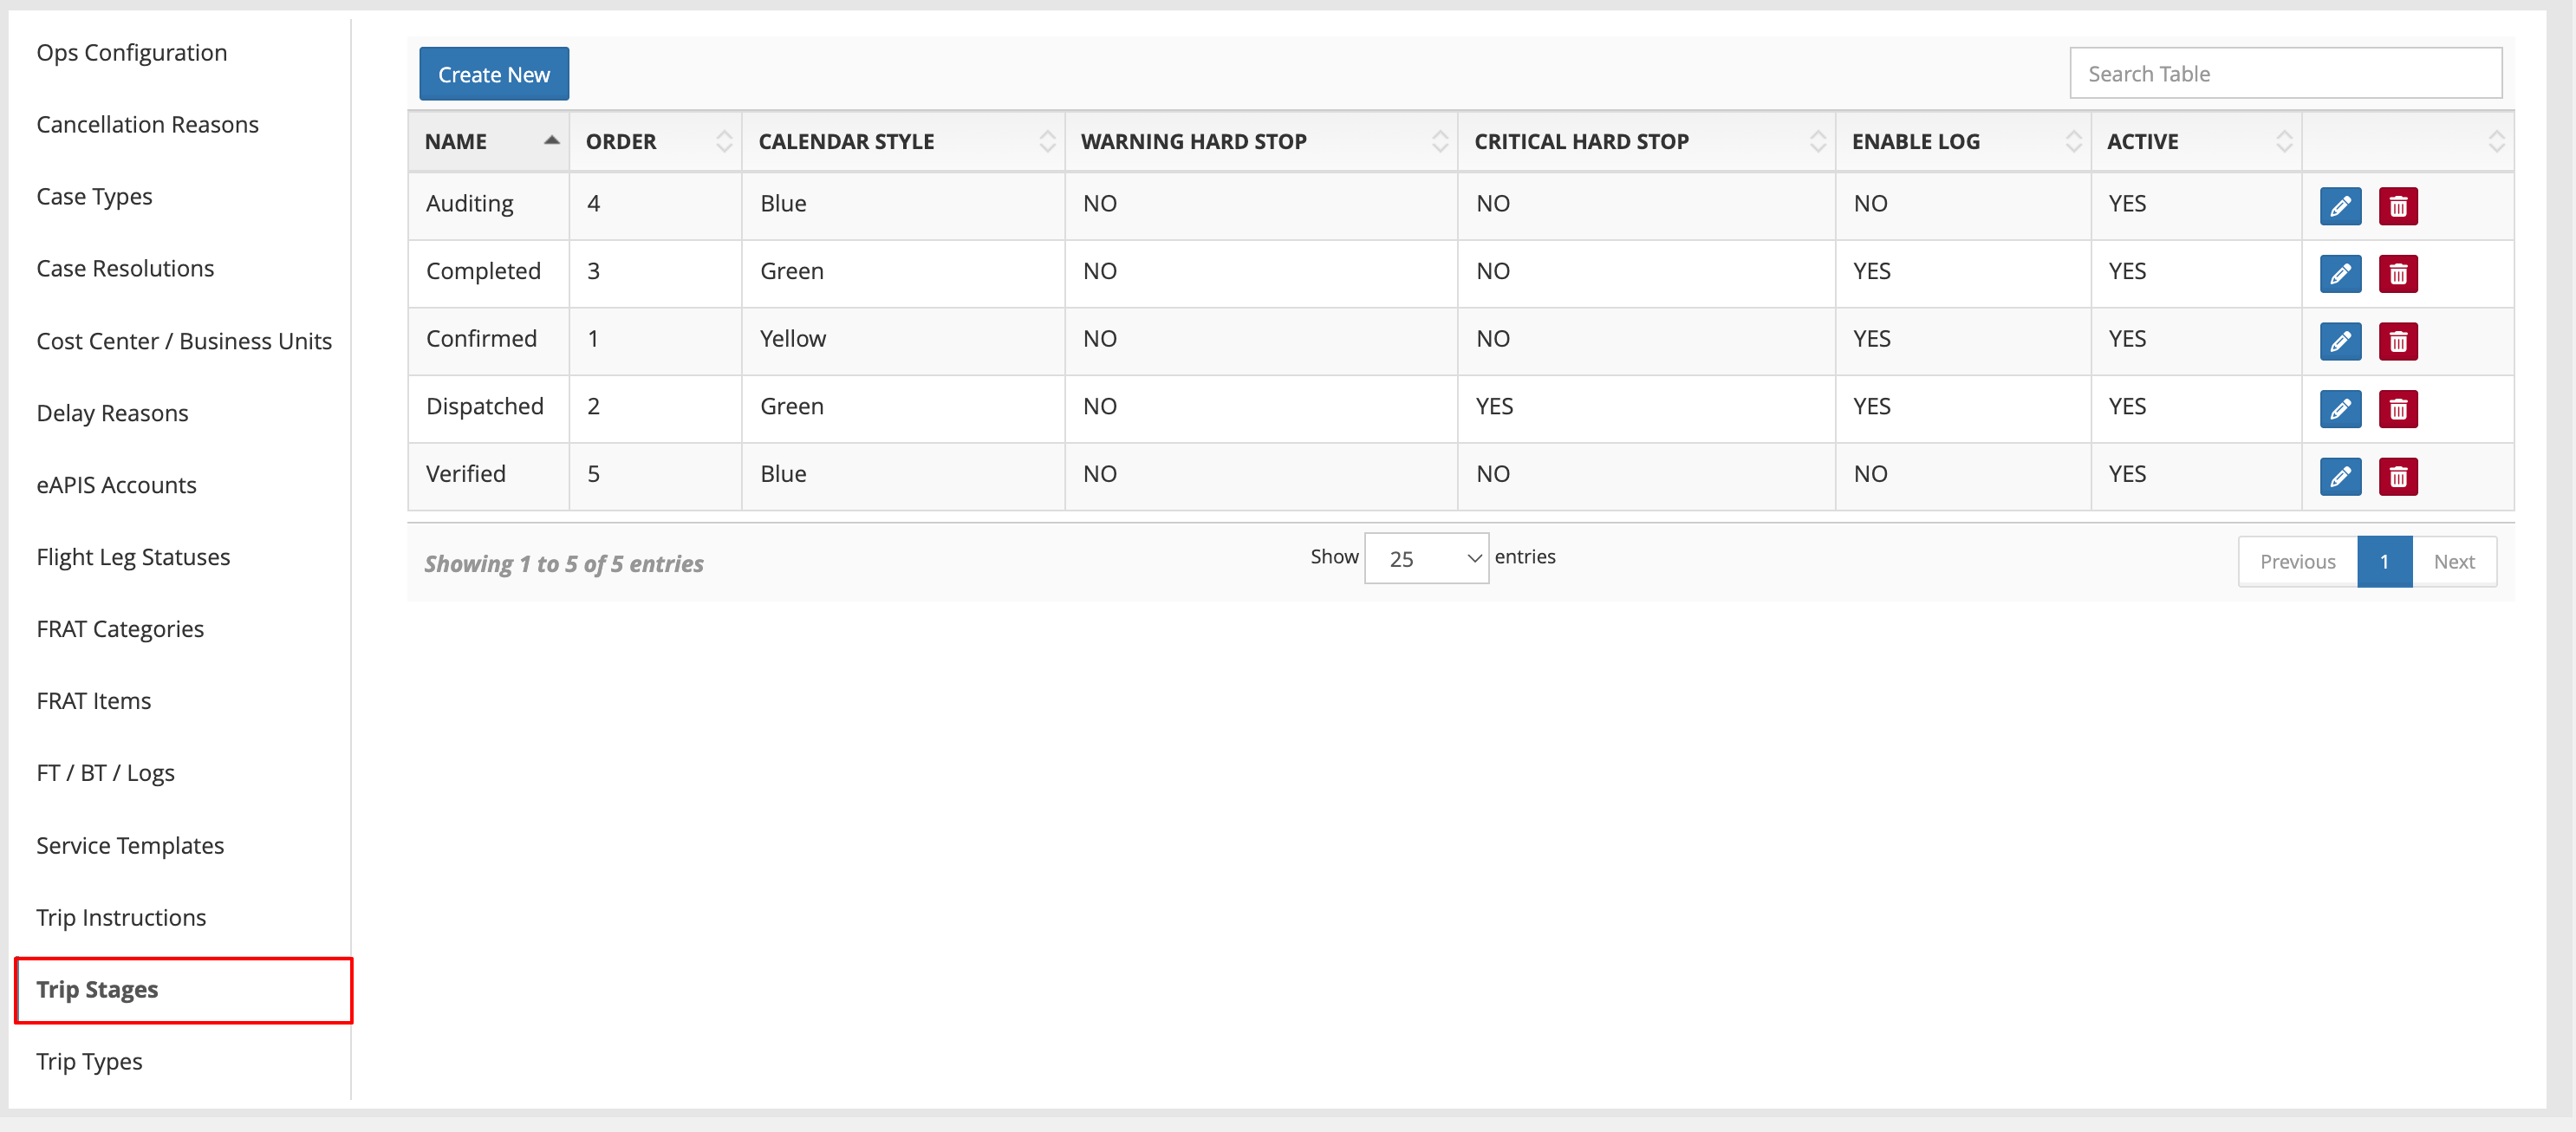The width and height of the screenshot is (2576, 1132).
Task: Open the entries-per-page dropdown showing 25
Action: click(1426, 558)
